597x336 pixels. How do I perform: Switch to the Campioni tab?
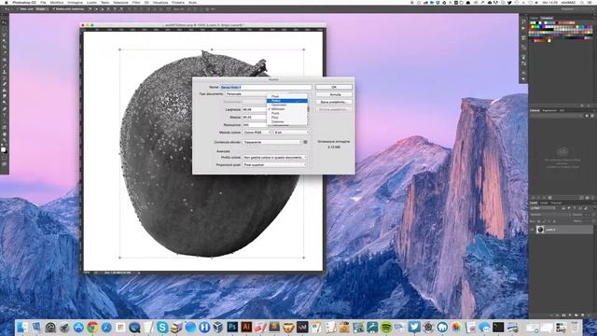[x=548, y=18]
